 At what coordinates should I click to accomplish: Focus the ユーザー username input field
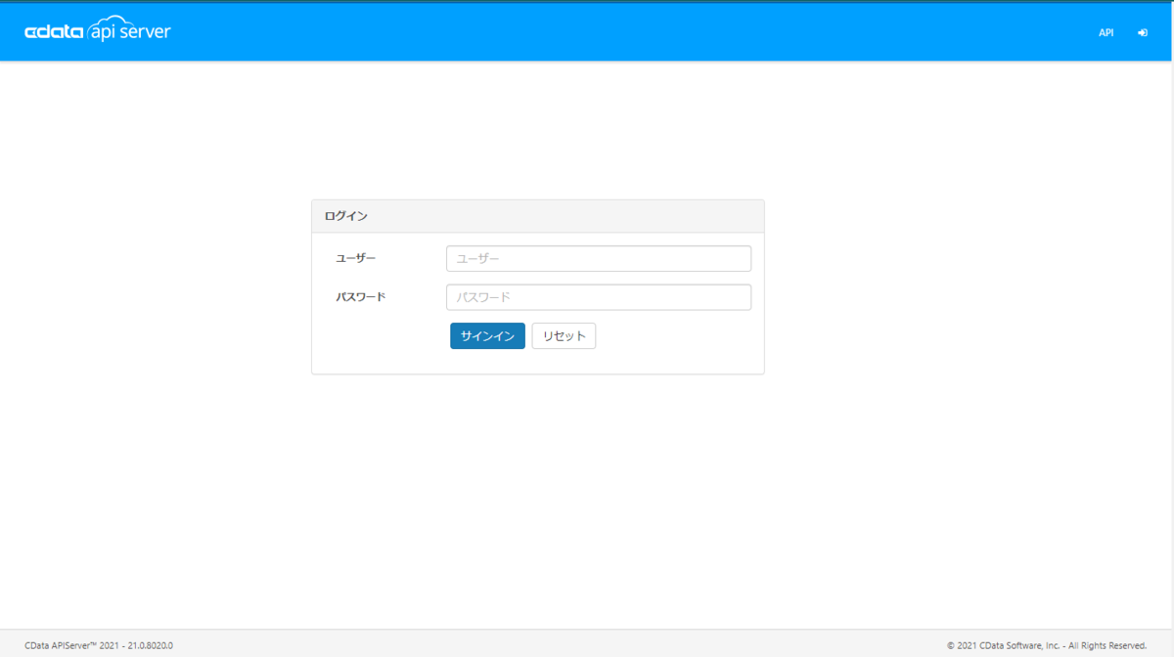[x=599, y=258]
